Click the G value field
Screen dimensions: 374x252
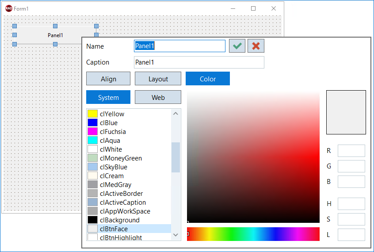click(x=351, y=166)
